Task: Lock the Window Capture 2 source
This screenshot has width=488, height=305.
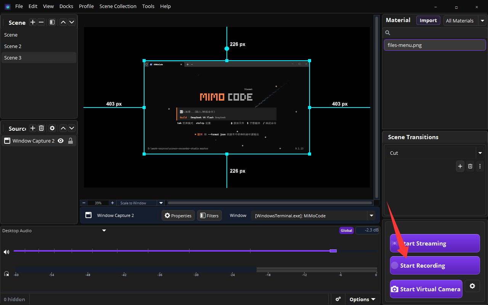Action: pyautogui.click(x=70, y=141)
